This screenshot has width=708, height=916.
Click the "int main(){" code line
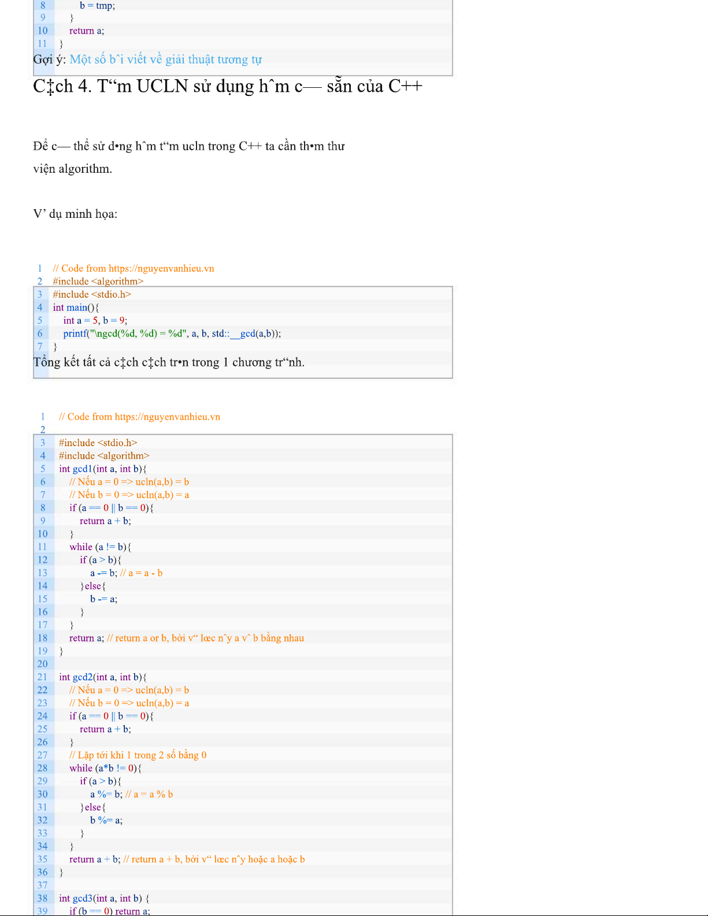[x=76, y=307]
